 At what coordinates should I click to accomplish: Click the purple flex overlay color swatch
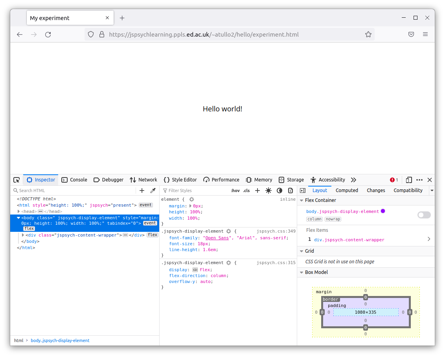(x=383, y=211)
